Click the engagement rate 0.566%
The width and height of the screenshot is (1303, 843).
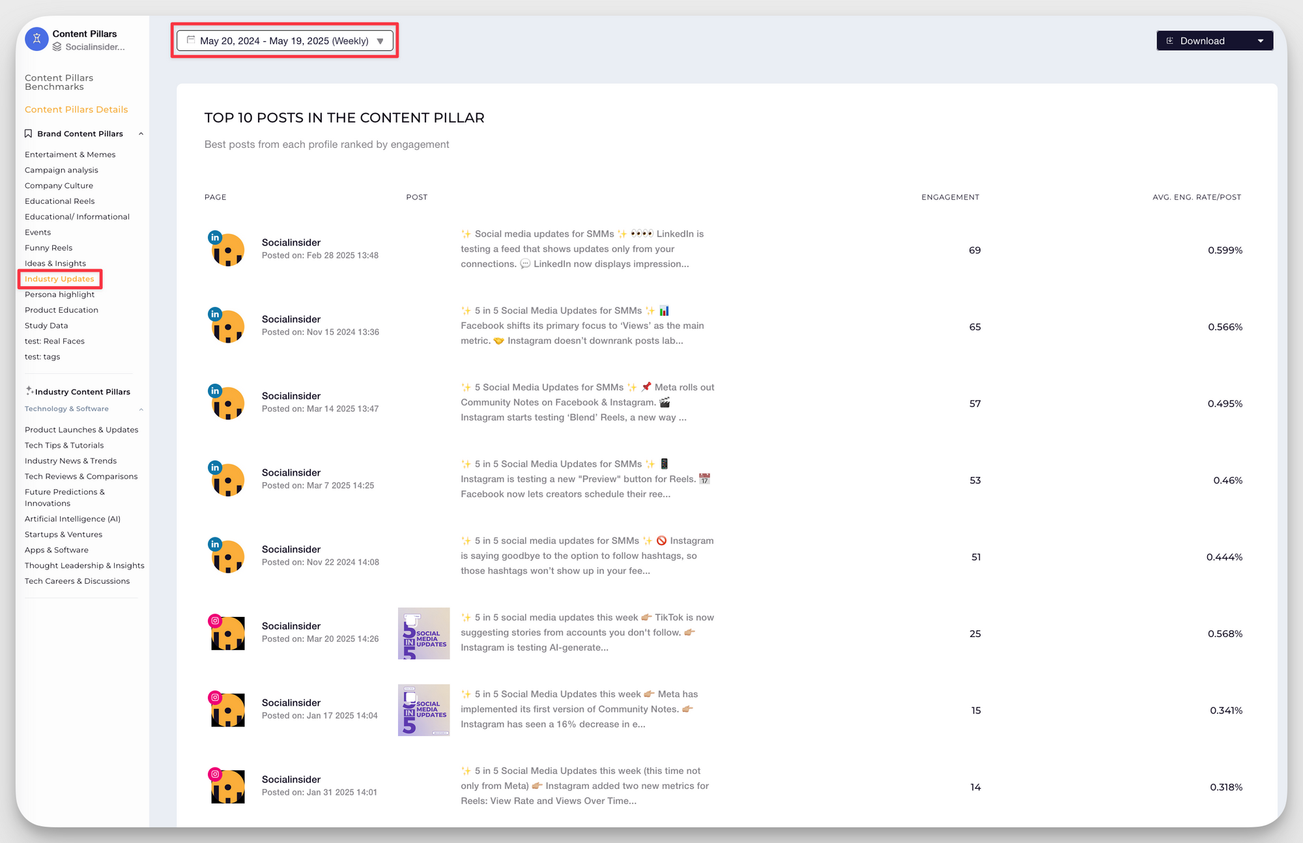tap(1225, 327)
